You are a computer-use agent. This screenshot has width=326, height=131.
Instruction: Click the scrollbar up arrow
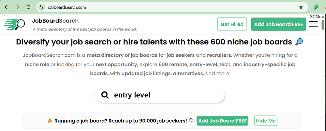(323, 18)
